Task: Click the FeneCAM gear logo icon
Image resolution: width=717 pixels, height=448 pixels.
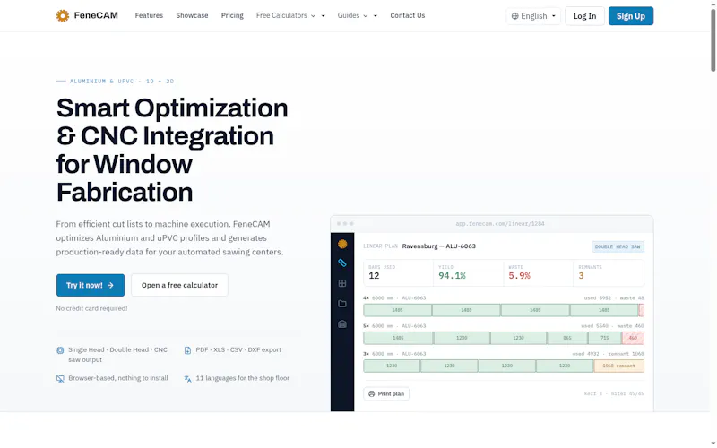Action: pyautogui.click(x=63, y=15)
